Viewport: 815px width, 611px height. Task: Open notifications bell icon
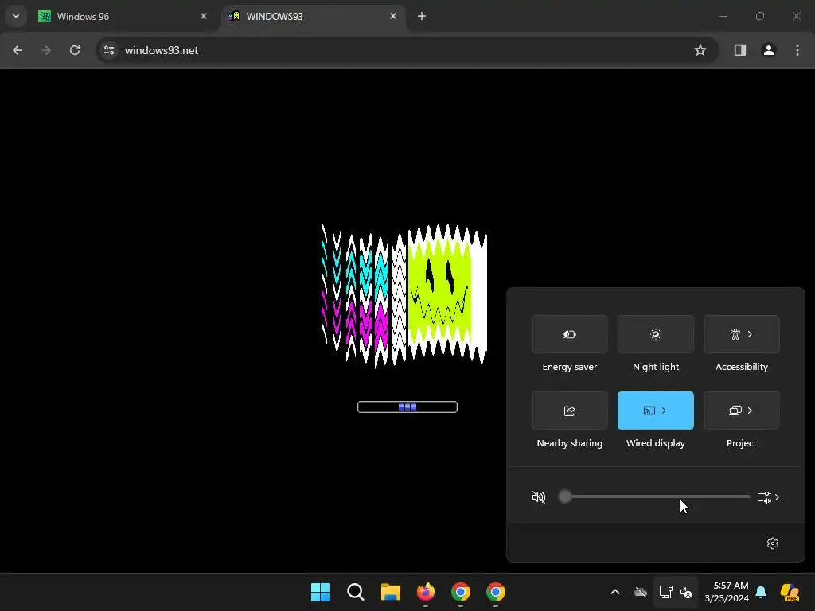point(761,592)
